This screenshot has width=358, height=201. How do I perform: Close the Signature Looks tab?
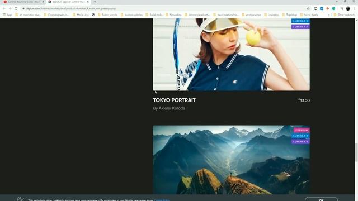pos(88,2)
